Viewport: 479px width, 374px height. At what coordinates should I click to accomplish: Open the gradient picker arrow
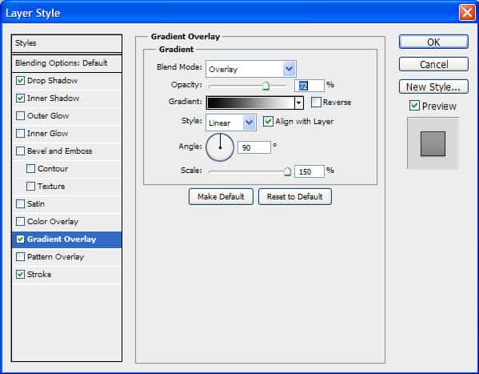(x=299, y=103)
